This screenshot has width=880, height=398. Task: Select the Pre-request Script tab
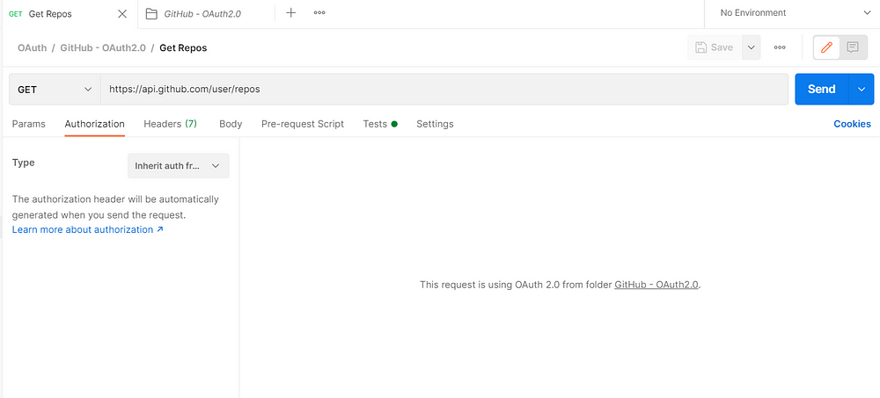[x=303, y=124]
